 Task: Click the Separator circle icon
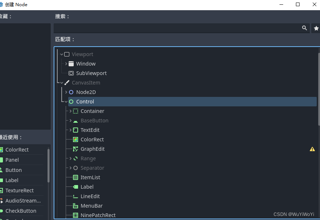tap(76, 168)
